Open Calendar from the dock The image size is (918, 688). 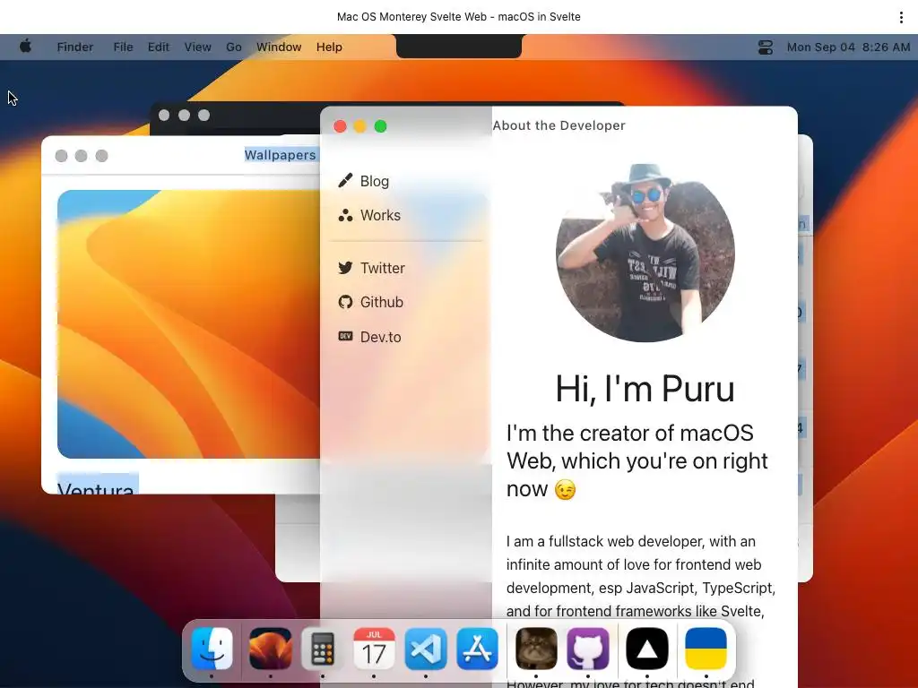coord(374,649)
